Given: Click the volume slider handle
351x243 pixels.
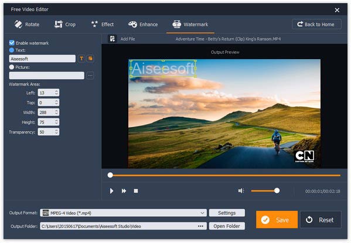Looking at the screenshot, I should [277, 191].
